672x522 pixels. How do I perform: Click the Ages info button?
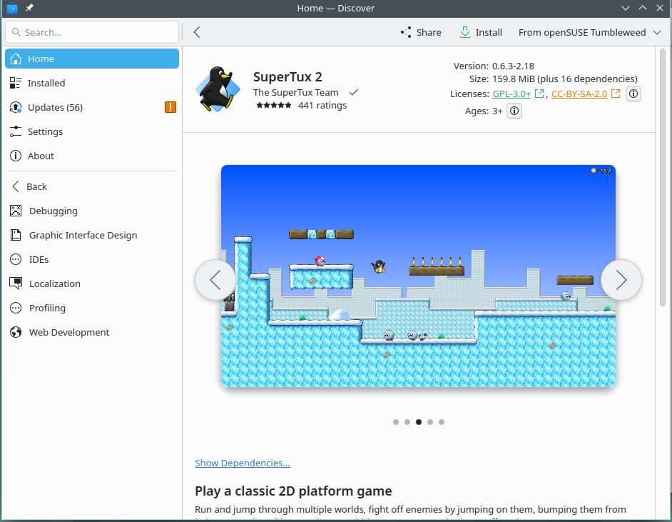click(514, 111)
